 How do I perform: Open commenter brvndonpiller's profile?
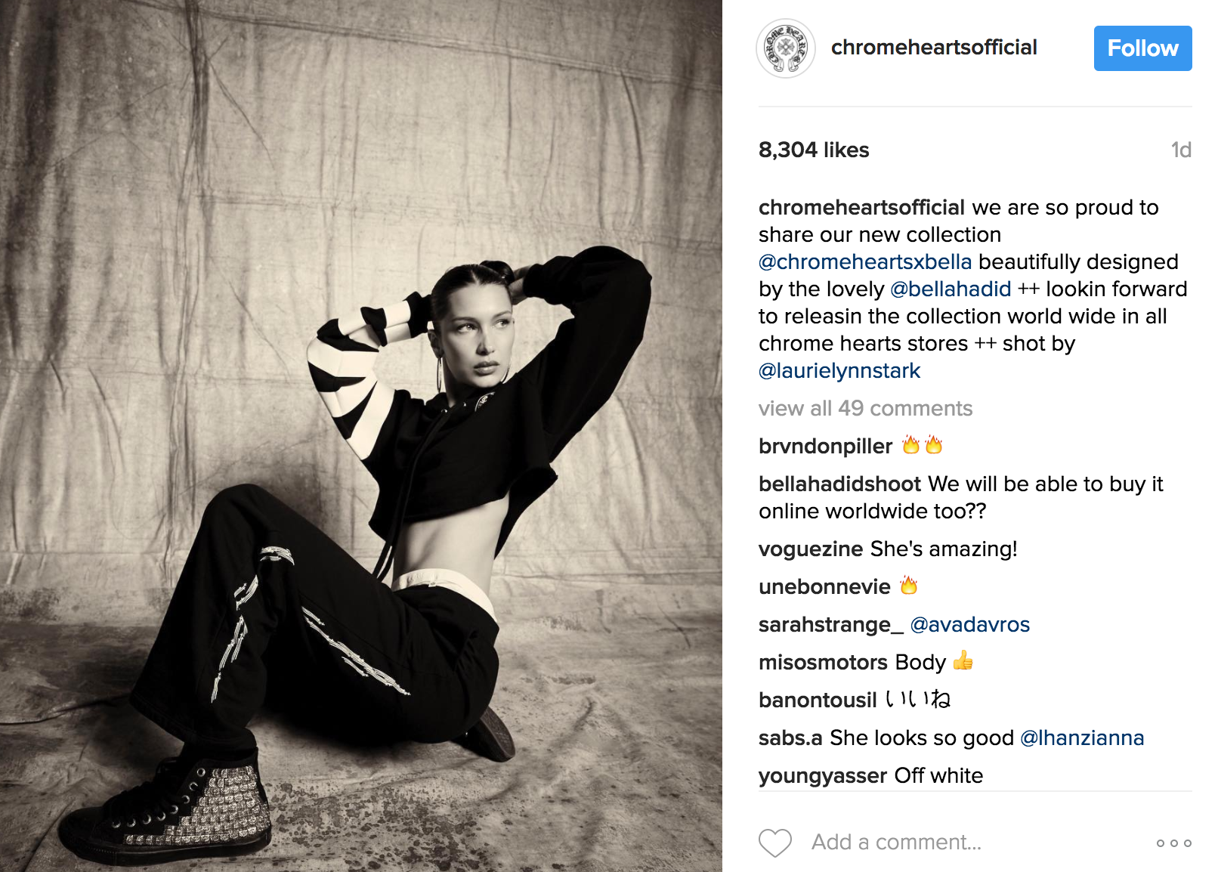825,447
